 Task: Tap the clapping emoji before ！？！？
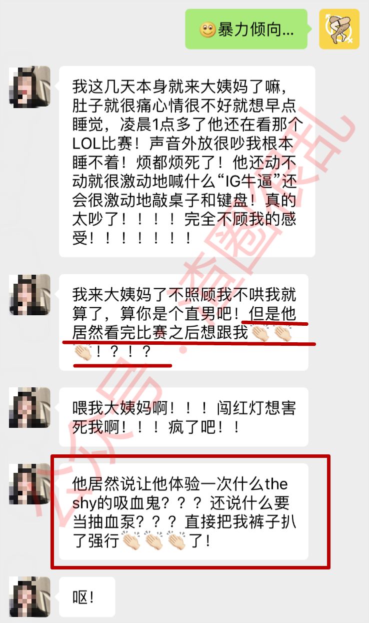coord(83,352)
